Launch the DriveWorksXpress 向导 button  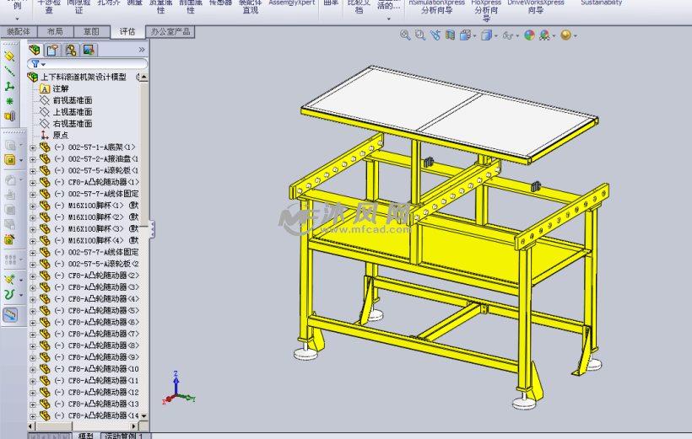pyautogui.click(x=536, y=7)
